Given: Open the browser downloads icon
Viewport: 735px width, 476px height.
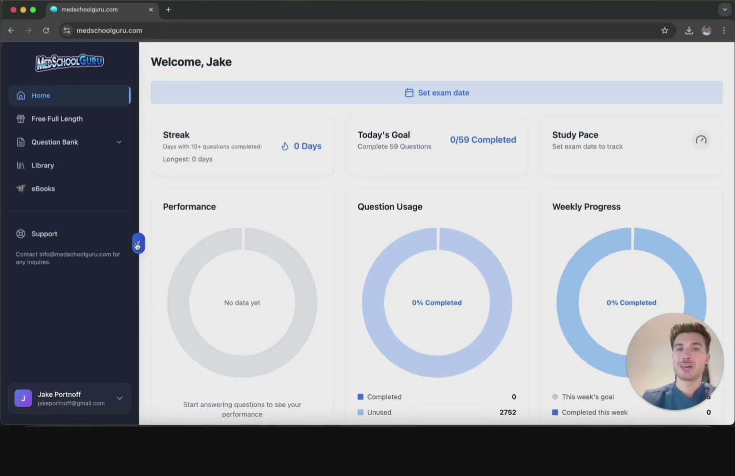Looking at the screenshot, I should pyautogui.click(x=689, y=30).
